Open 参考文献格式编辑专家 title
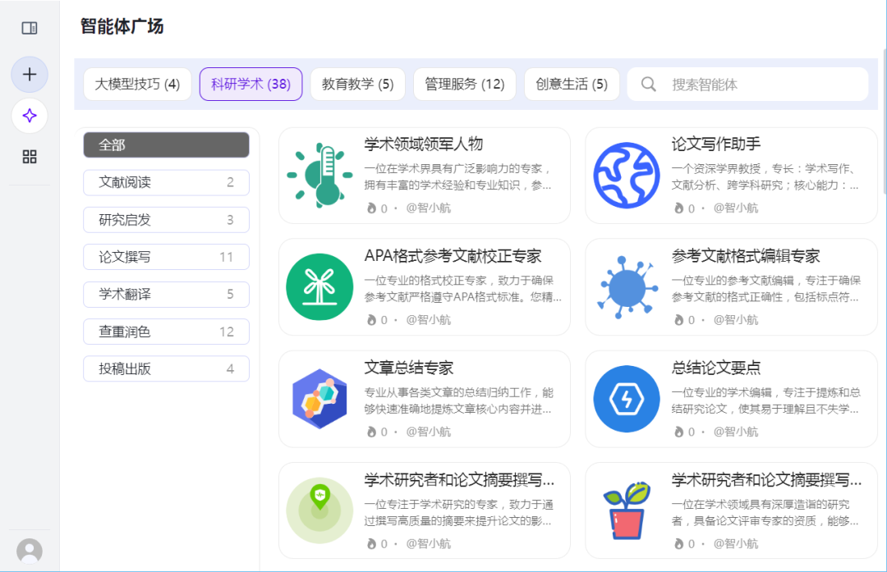This screenshot has height=572, width=887. point(746,256)
